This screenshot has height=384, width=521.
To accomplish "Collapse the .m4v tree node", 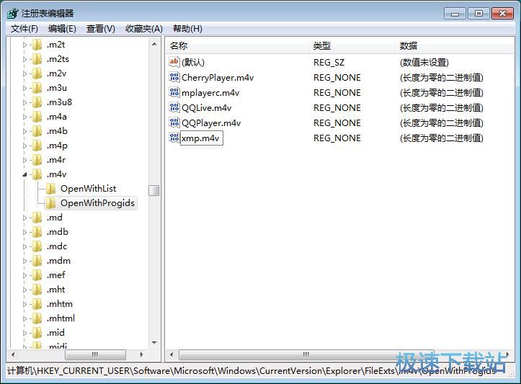I will (x=25, y=175).
